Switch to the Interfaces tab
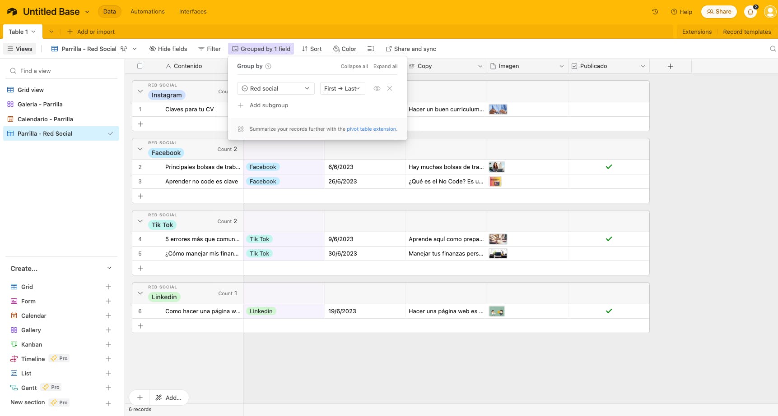The width and height of the screenshot is (778, 416). click(x=193, y=12)
